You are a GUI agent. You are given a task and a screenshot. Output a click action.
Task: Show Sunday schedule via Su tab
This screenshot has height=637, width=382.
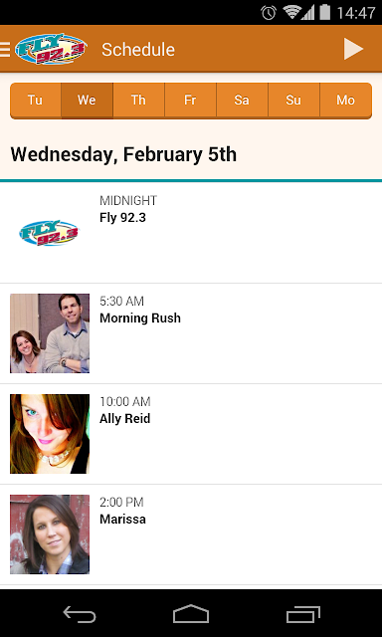tap(293, 101)
